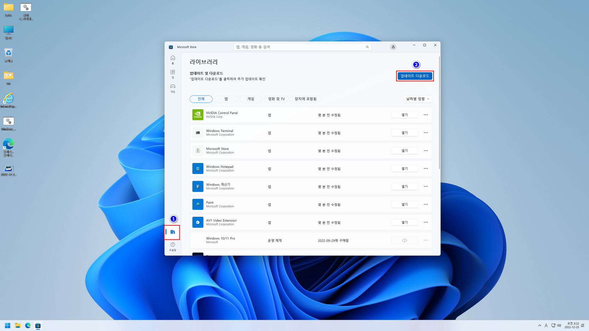589x331 pixels.
Task: Click the Windows 계산기 app icon
Action: (x=198, y=186)
